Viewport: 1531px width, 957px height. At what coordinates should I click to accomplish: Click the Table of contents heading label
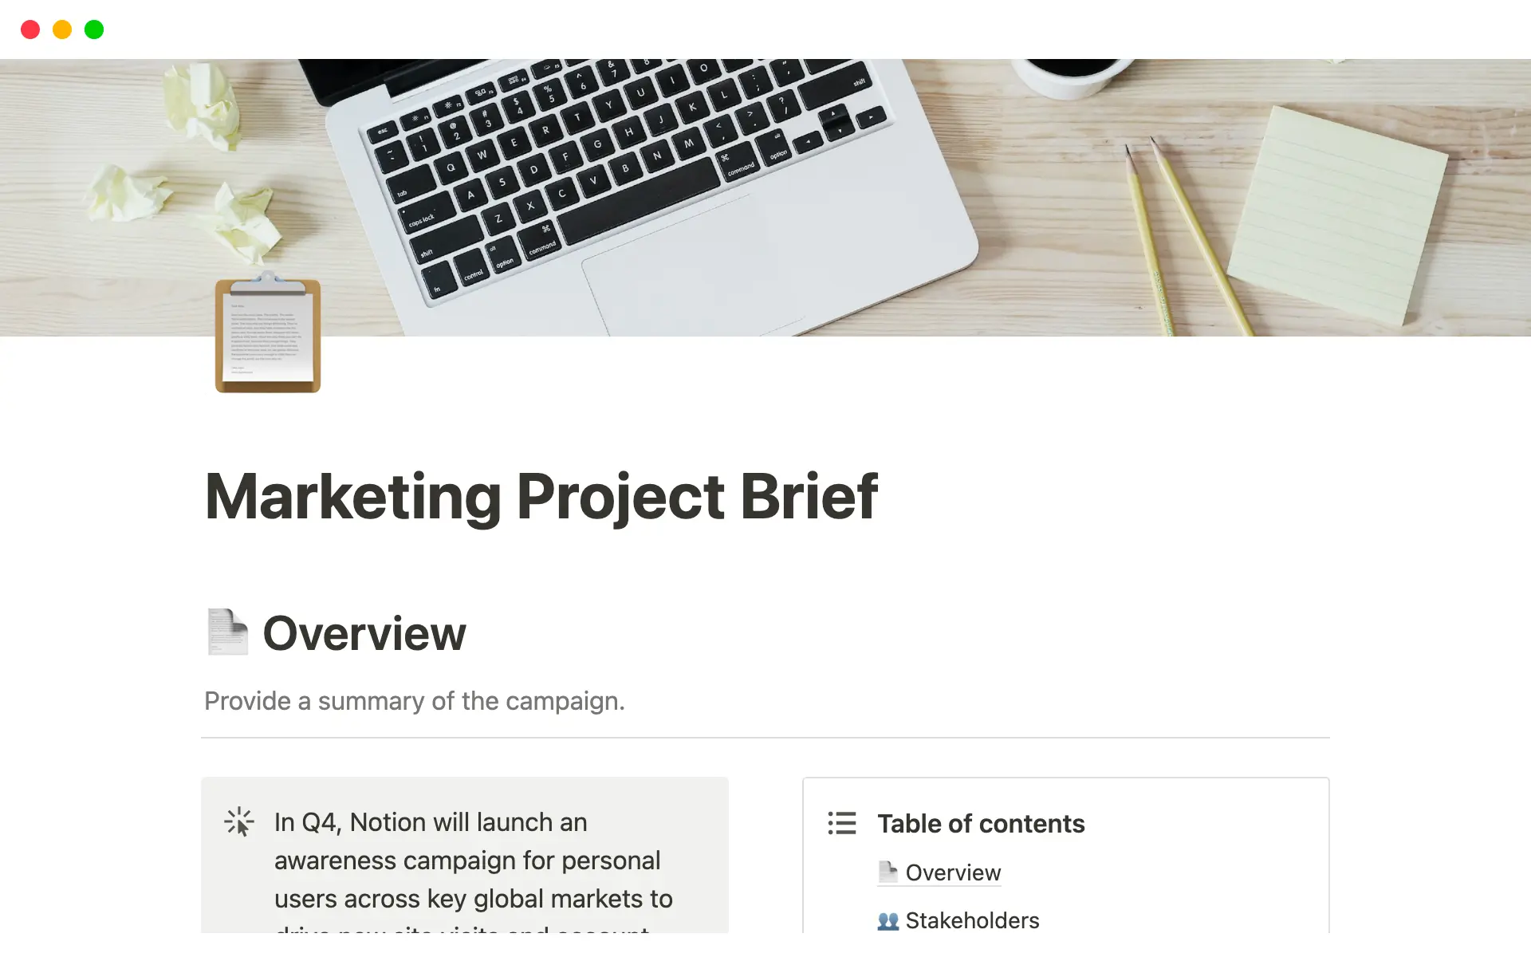[x=981, y=824]
